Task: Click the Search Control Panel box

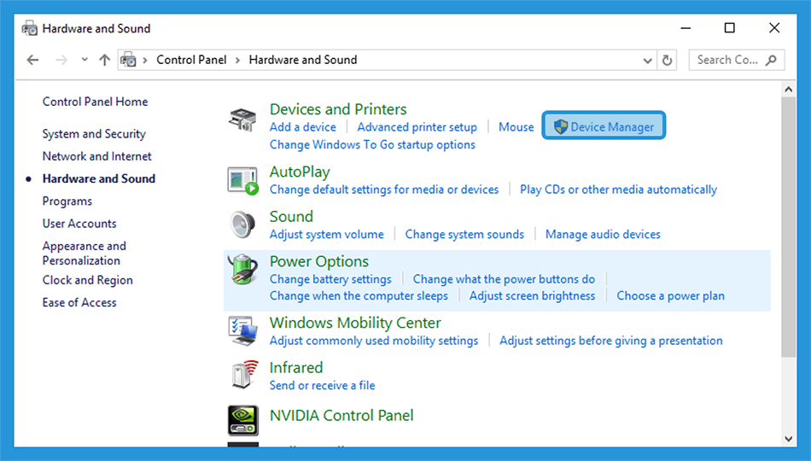Action: 737,60
